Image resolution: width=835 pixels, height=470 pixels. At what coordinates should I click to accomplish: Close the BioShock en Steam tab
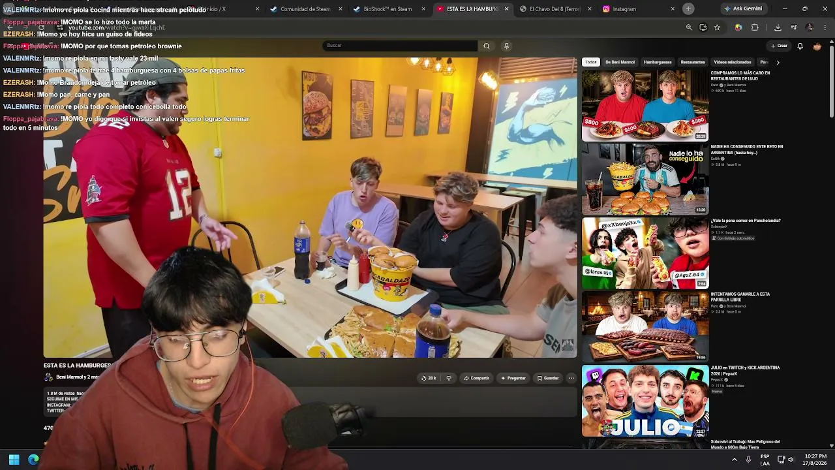click(423, 9)
